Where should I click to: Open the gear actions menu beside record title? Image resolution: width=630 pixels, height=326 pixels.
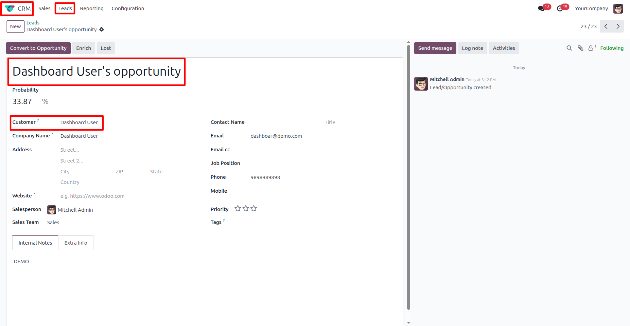[x=102, y=30]
